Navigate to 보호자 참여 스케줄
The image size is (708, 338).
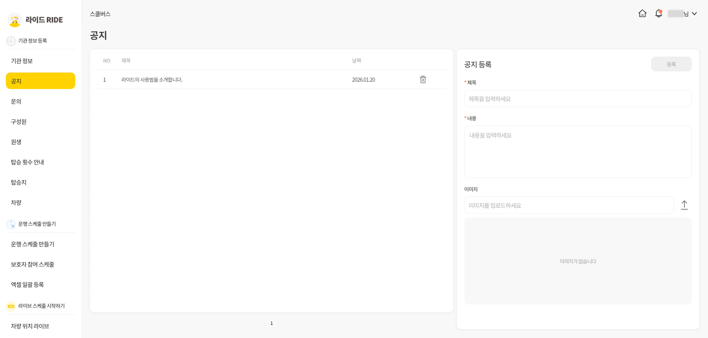click(32, 264)
